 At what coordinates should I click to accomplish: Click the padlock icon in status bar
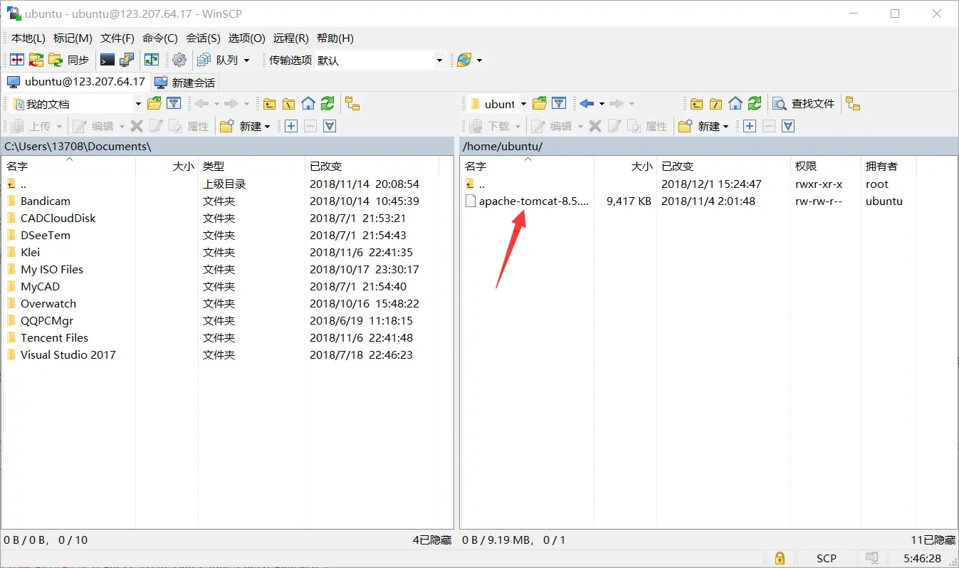[780, 558]
